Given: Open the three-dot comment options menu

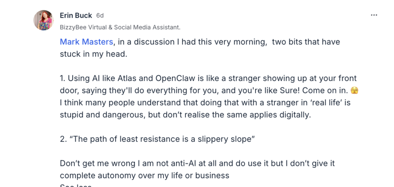Looking at the screenshot, I should click(x=374, y=15).
